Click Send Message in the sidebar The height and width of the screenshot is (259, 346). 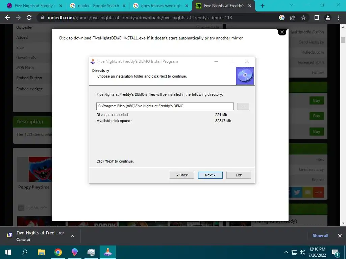click(x=311, y=42)
